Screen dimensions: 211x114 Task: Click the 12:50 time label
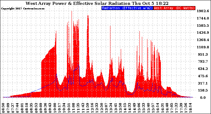102,108
